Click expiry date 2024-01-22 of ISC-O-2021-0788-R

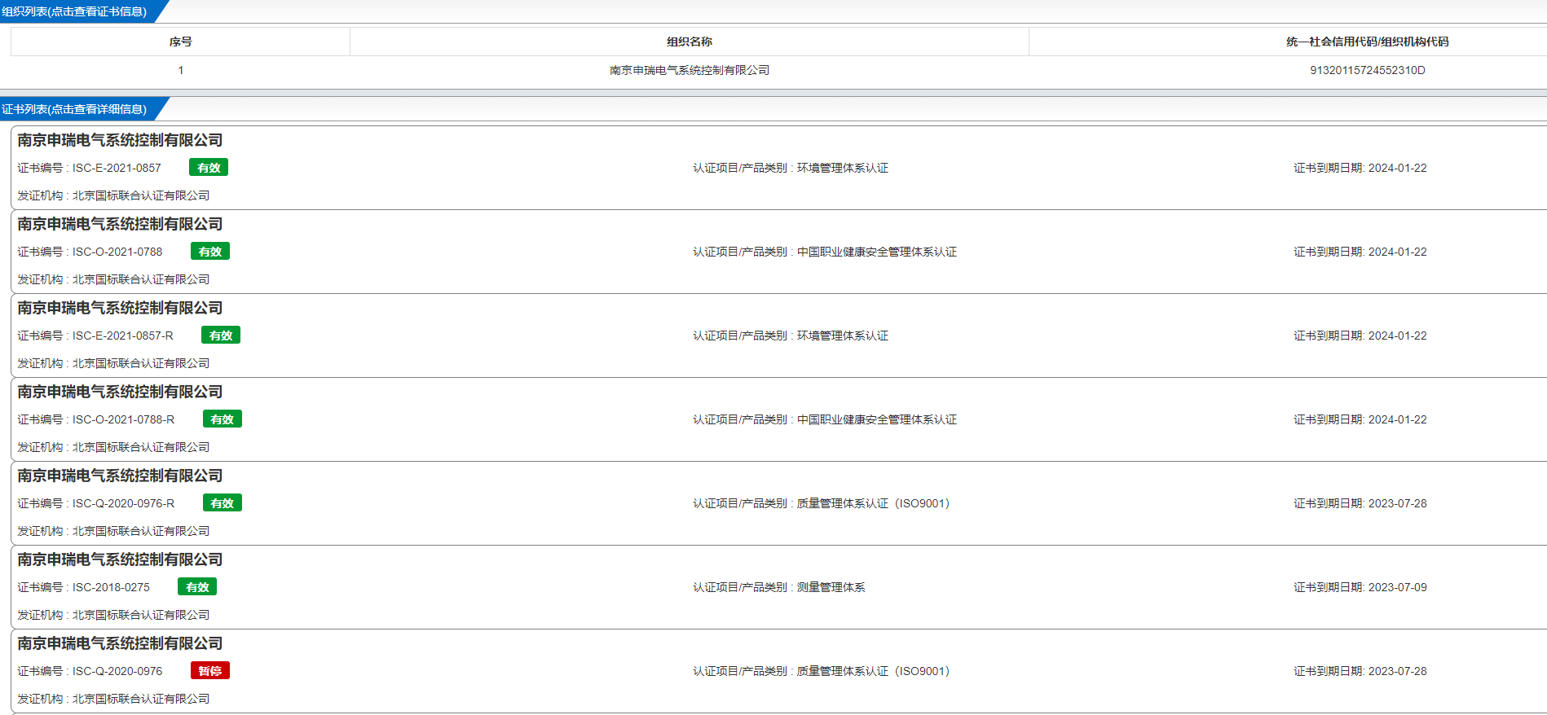click(1397, 419)
